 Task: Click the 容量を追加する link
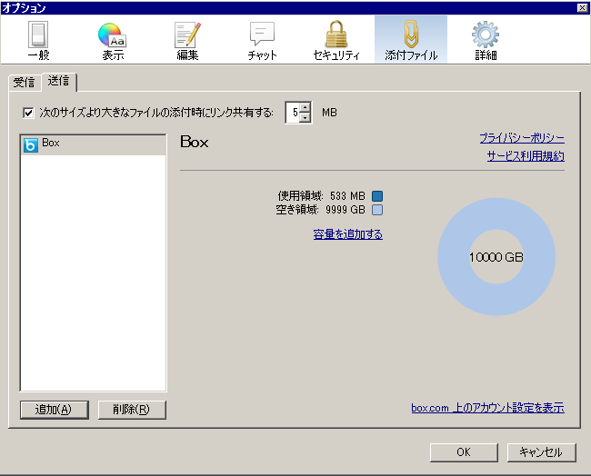coord(348,234)
